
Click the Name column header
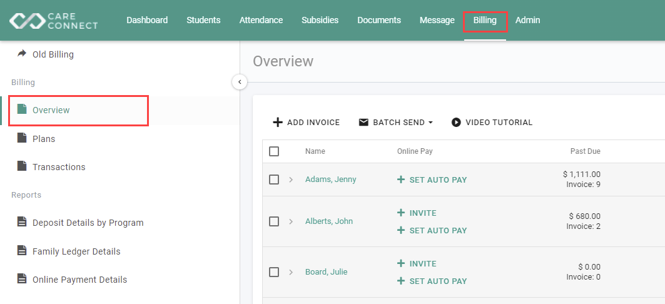pos(315,151)
